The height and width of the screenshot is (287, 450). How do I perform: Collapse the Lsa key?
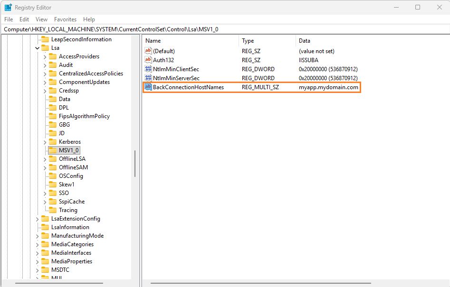(x=38, y=48)
